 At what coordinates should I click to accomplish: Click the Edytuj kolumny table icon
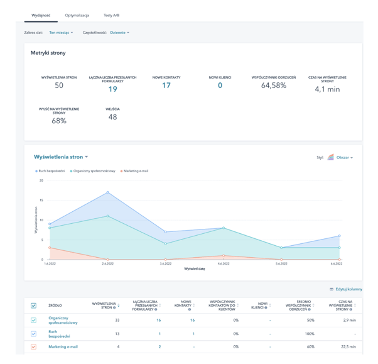(332, 289)
